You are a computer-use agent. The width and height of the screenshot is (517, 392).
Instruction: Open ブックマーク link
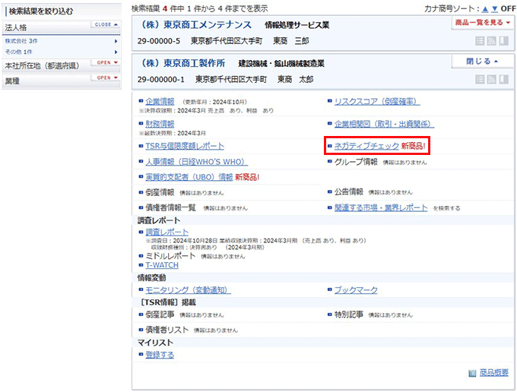click(356, 290)
